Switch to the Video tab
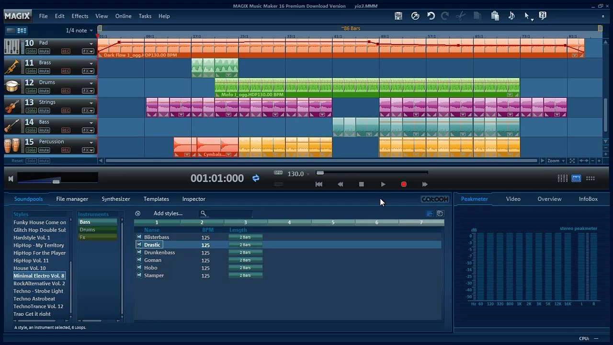613x345 pixels. (513, 199)
